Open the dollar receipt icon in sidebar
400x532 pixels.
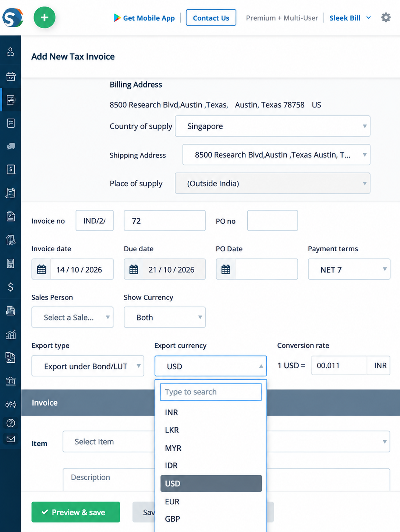(11, 169)
